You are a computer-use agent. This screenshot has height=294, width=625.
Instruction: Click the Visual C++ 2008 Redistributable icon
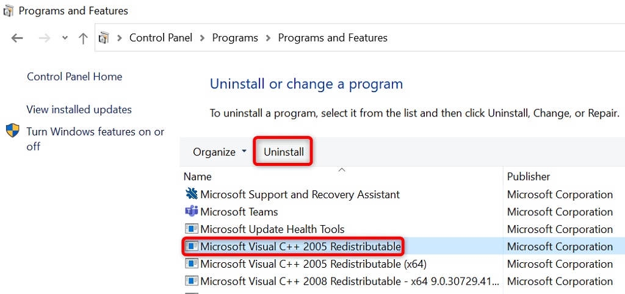[x=192, y=281]
